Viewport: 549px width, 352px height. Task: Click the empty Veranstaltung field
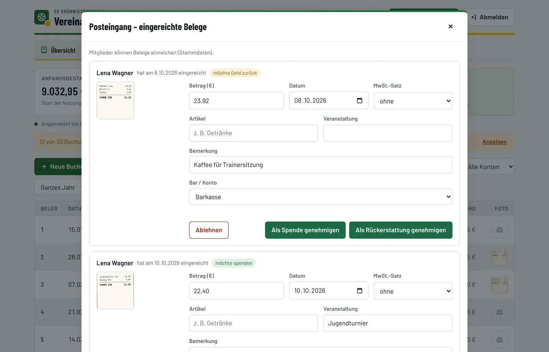coord(388,133)
